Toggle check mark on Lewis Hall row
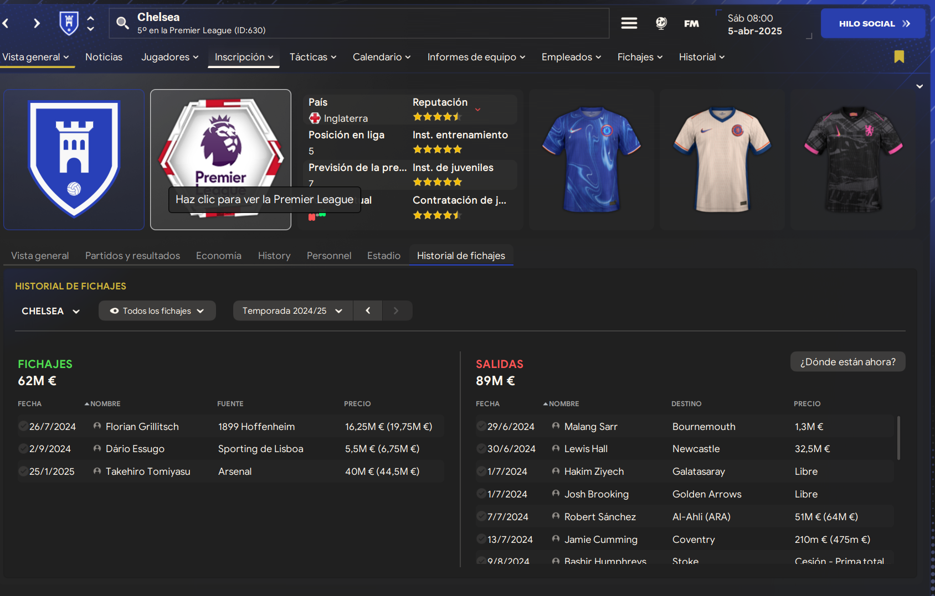The width and height of the screenshot is (935, 596). (481, 448)
